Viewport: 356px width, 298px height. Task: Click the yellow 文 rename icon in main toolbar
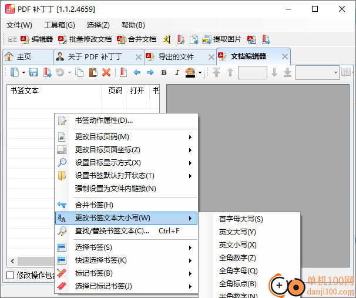click(x=167, y=39)
